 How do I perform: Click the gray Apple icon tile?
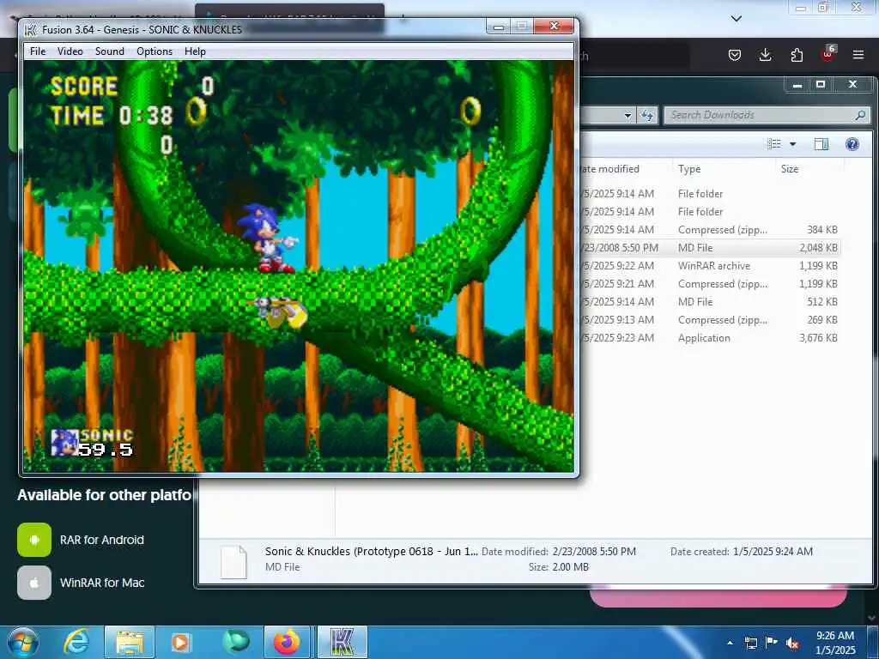point(34,583)
